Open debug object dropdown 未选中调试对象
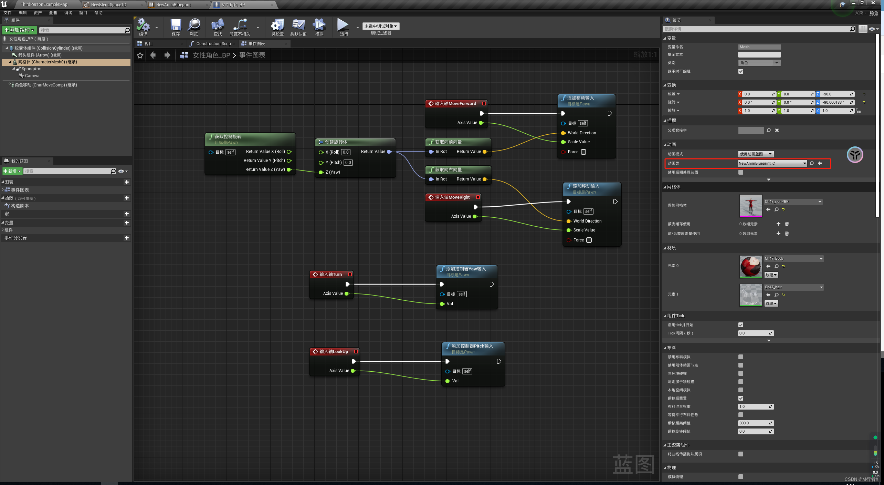884x485 pixels. [381, 26]
